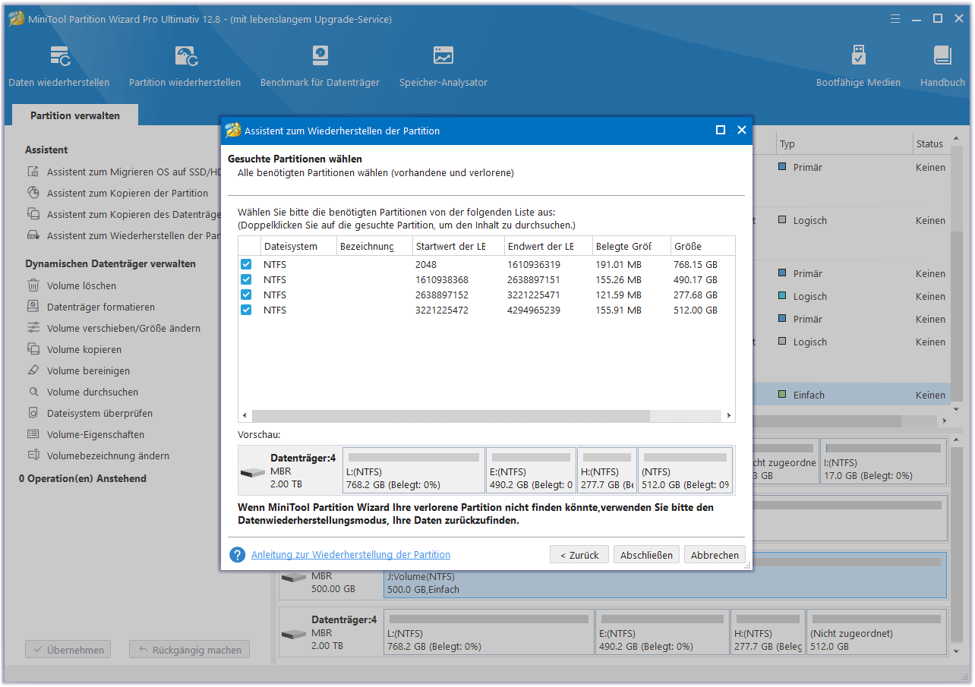Open Daten wiederherstellen tool
Screen dimensions: 975x687
59,67
